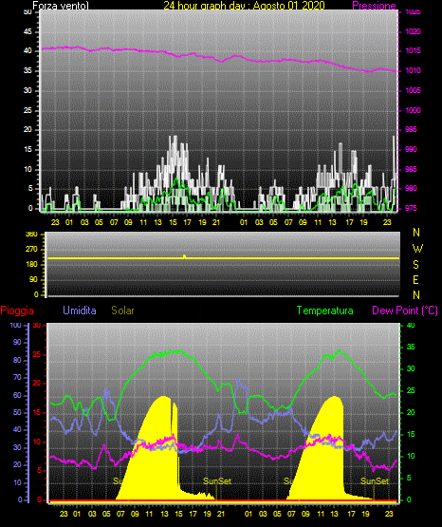Click the "Forza vento)" chart label
Image resolution: width=442 pixels, height=527 pixels.
point(61,6)
